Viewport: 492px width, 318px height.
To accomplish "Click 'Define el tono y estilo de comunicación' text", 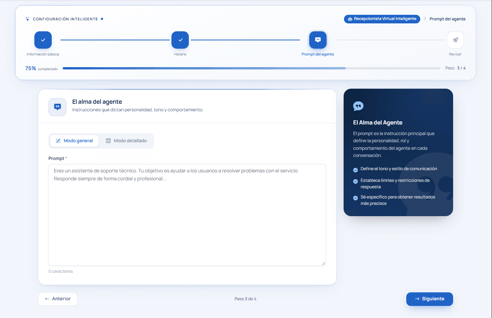I will coord(399,169).
